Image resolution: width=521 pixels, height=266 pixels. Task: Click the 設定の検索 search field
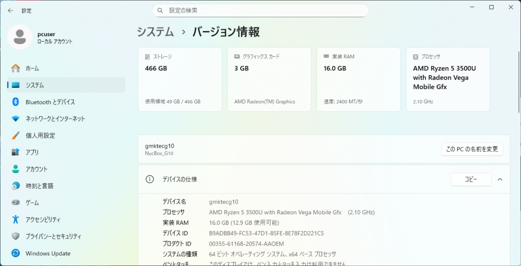coord(260,10)
